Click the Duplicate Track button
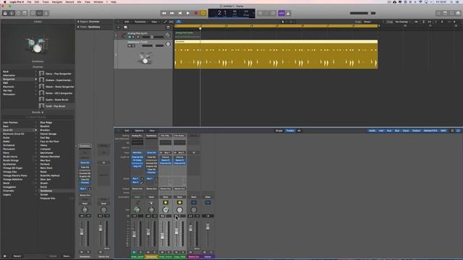Viewport: 463px width, 260px height. click(125, 27)
